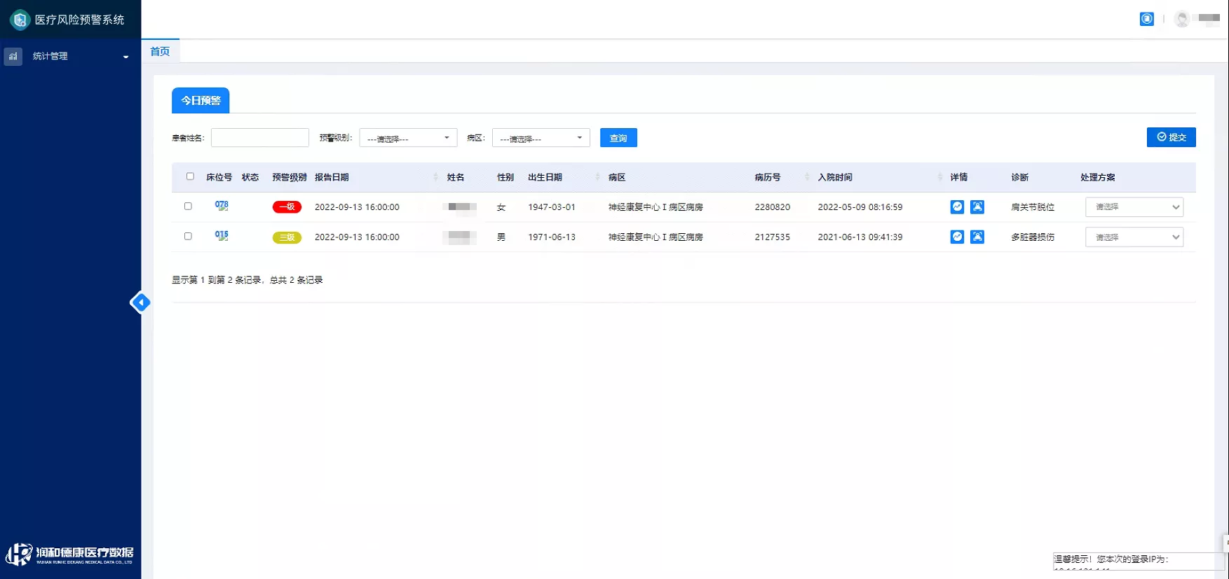Image resolution: width=1229 pixels, height=579 pixels.
Task: Open chart detail icon for record 2127535
Action: [x=957, y=237]
